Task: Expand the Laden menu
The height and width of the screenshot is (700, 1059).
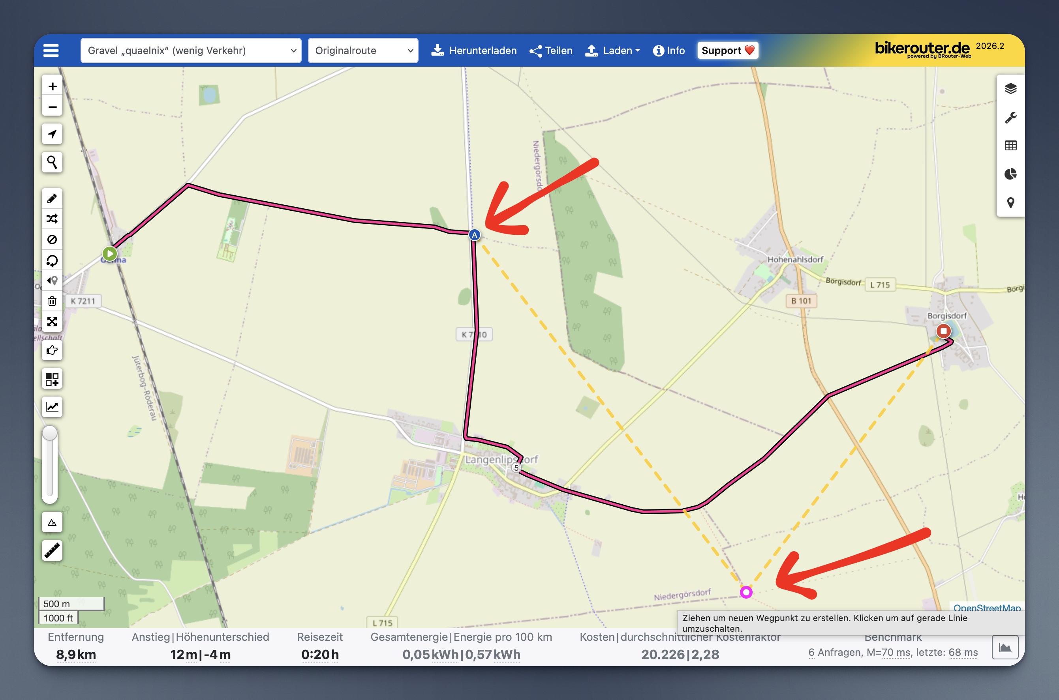Action: (x=612, y=51)
